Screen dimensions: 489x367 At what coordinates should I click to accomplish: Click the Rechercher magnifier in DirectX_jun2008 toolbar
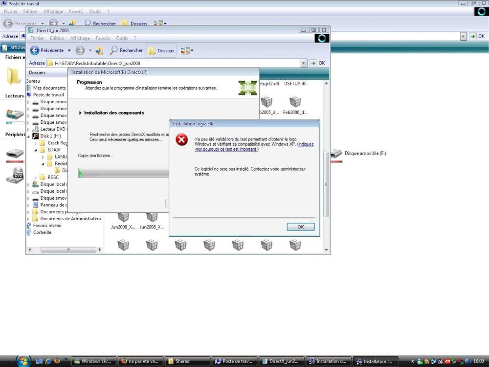114,50
